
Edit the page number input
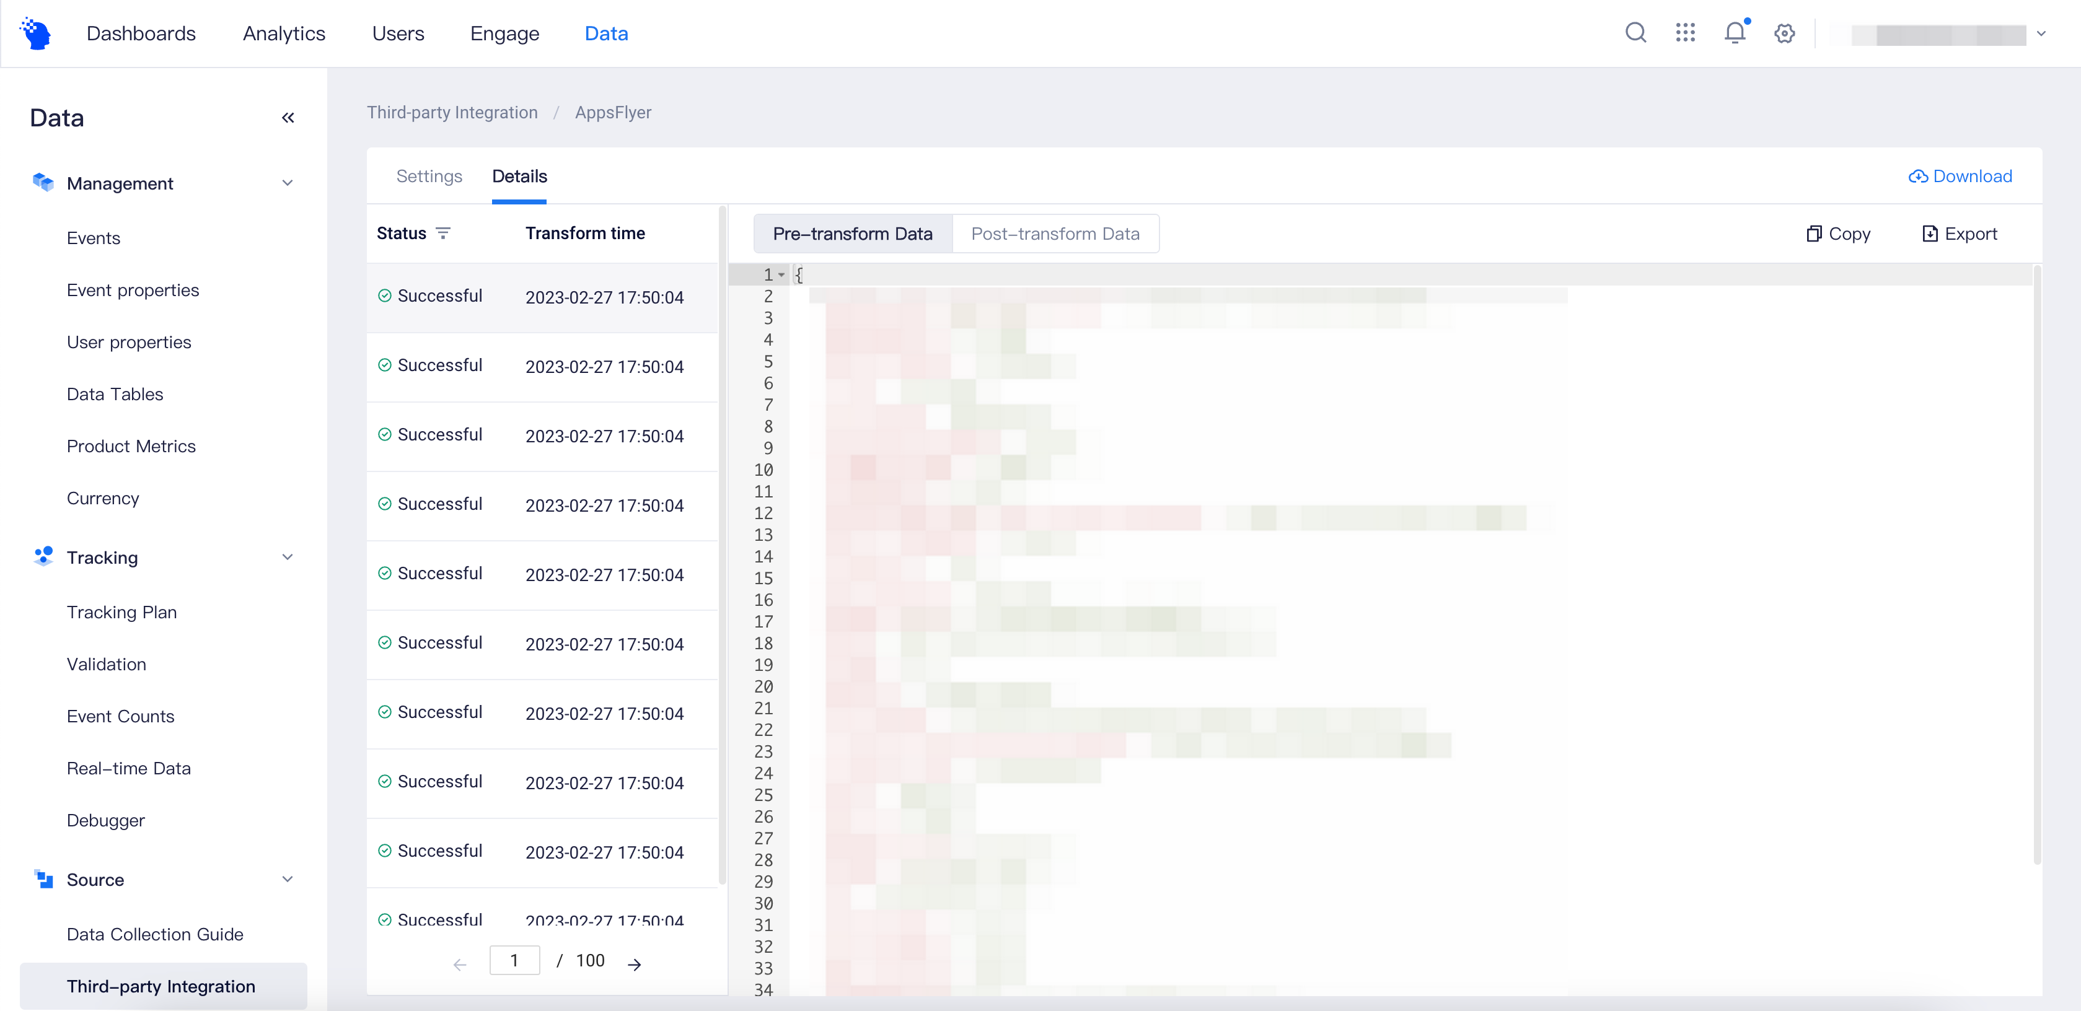(514, 960)
